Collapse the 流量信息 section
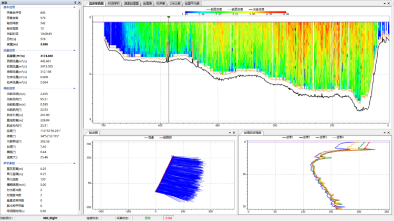 pyautogui.click(x=74, y=51)
